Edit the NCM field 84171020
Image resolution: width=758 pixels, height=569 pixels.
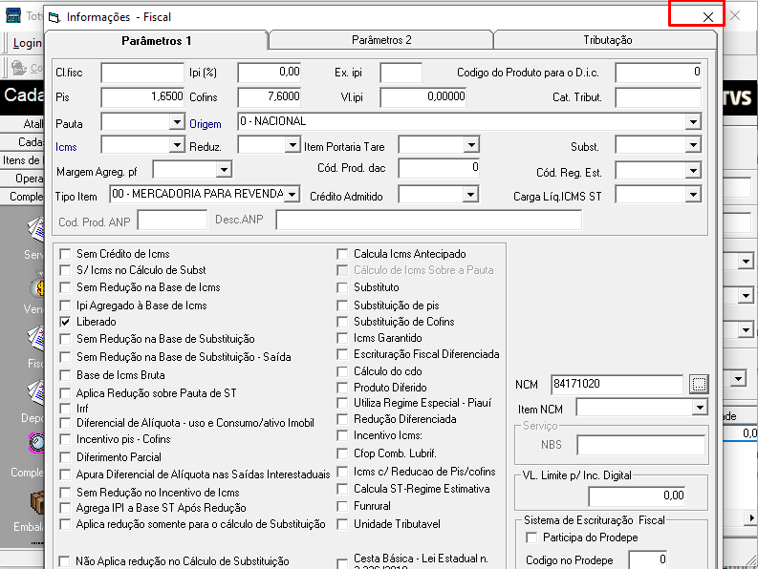coord(617,385)
